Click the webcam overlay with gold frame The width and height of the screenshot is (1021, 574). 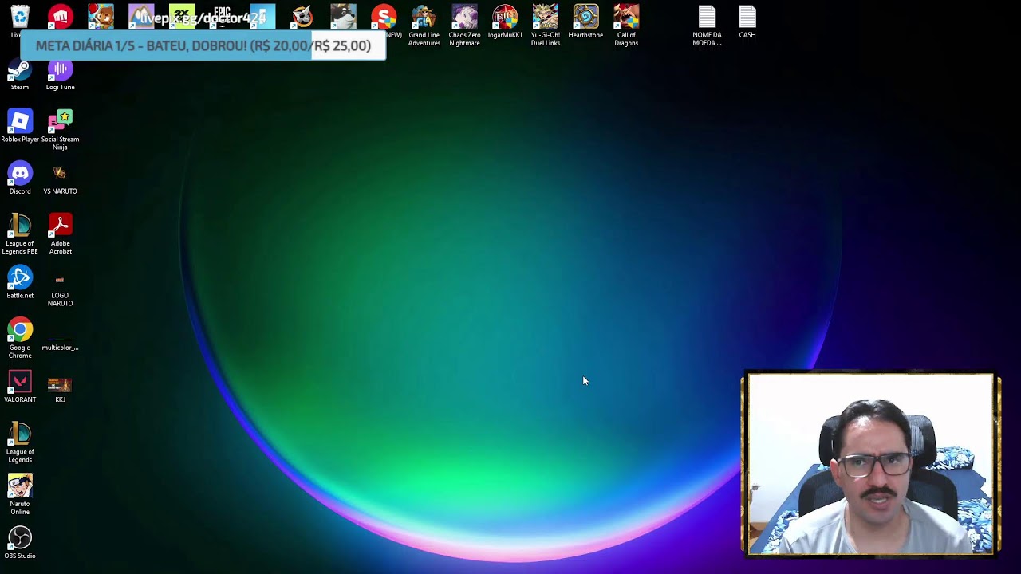[871, 464]
